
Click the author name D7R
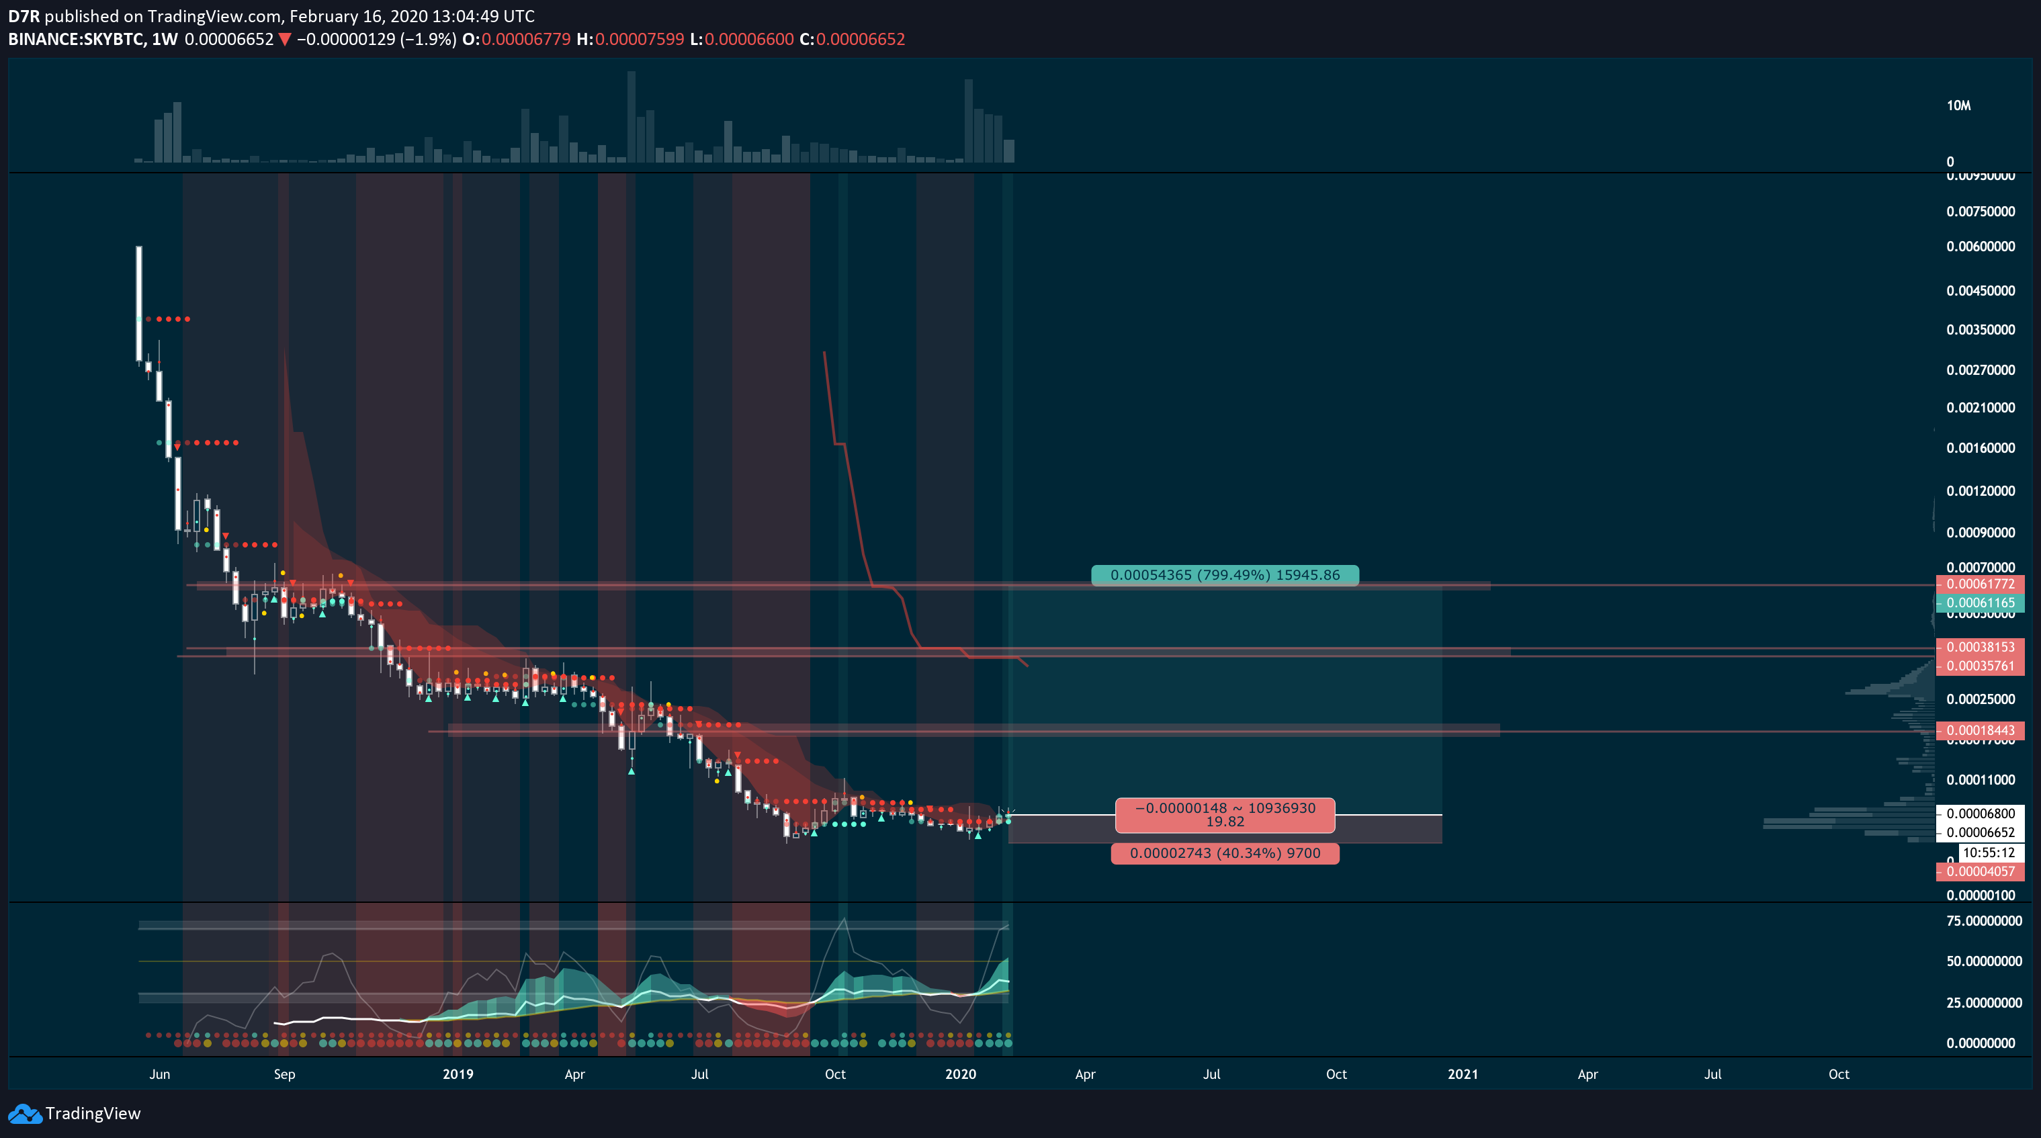[24, 16]
